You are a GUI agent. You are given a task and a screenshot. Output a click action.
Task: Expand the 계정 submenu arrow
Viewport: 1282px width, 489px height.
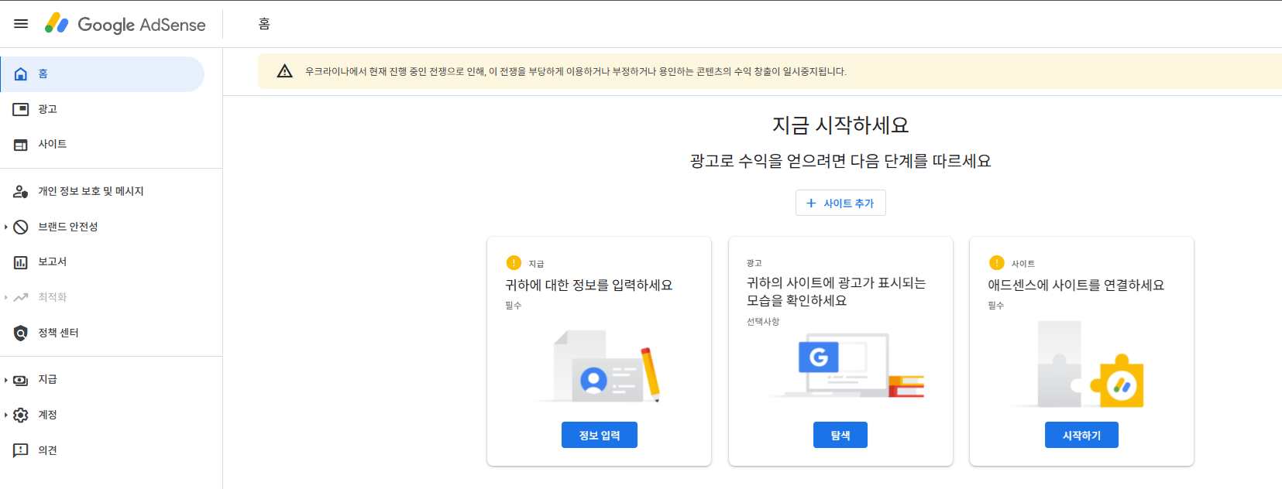click(x=6, y=415)
